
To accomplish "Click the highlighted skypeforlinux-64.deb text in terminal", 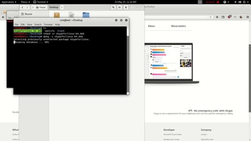I will [x=28, y=31].
